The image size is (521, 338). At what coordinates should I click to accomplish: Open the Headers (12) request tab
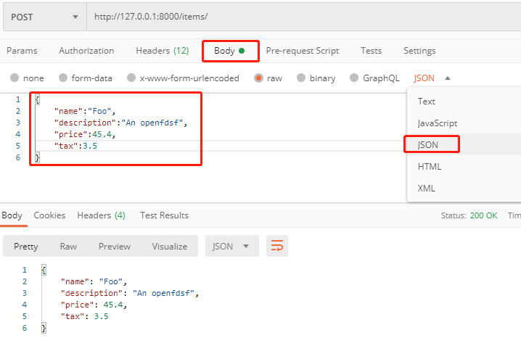coord(162,51)
